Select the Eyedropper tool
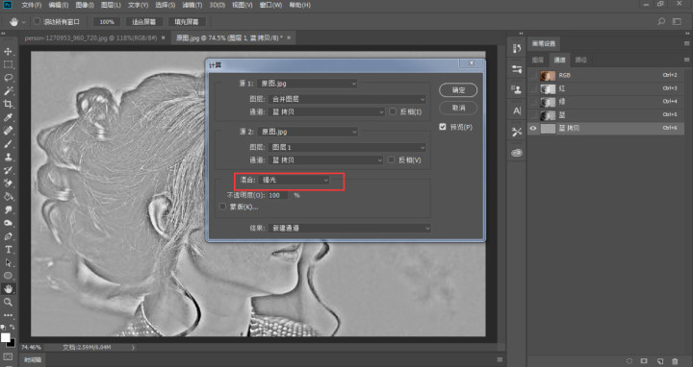 pyautogui.click(x=8, y=117)
